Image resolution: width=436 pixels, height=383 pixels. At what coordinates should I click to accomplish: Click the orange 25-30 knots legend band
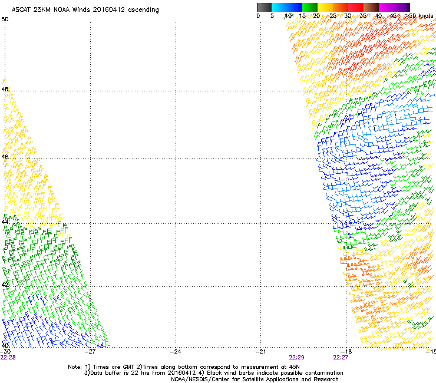pos(341,7)
